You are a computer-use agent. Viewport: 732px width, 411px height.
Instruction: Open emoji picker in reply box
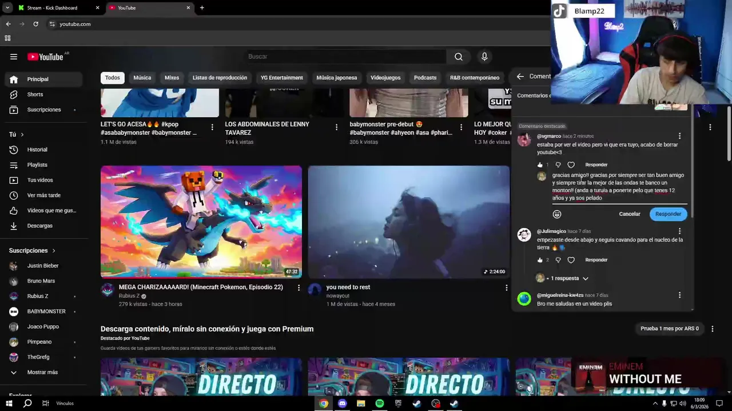click(557, 214)
